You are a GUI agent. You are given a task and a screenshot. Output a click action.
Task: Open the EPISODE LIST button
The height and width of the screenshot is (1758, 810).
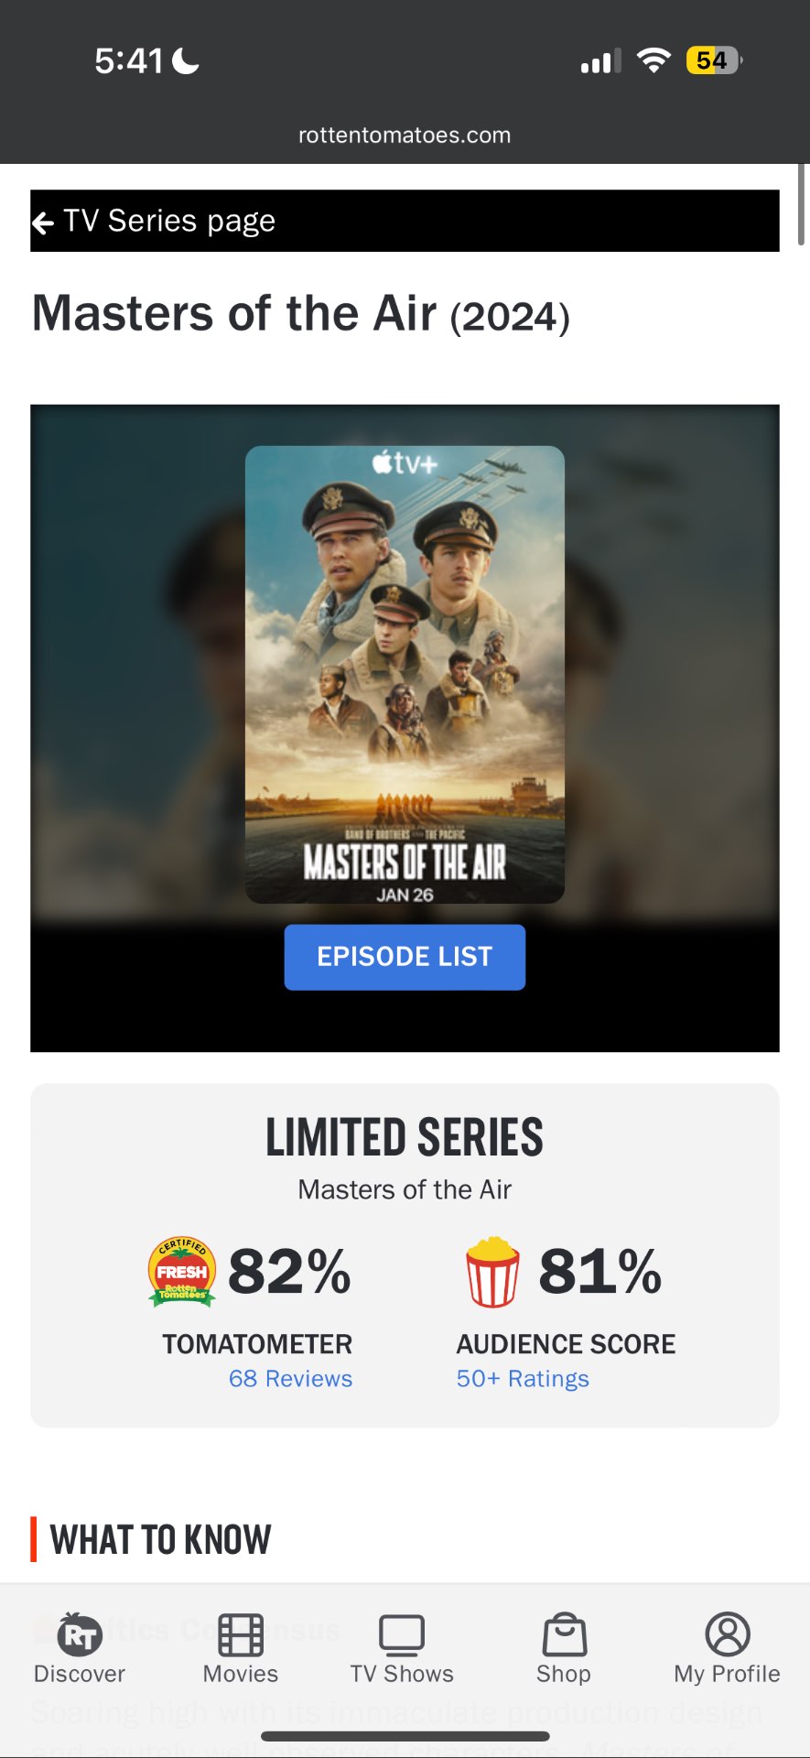coord(405,957)
